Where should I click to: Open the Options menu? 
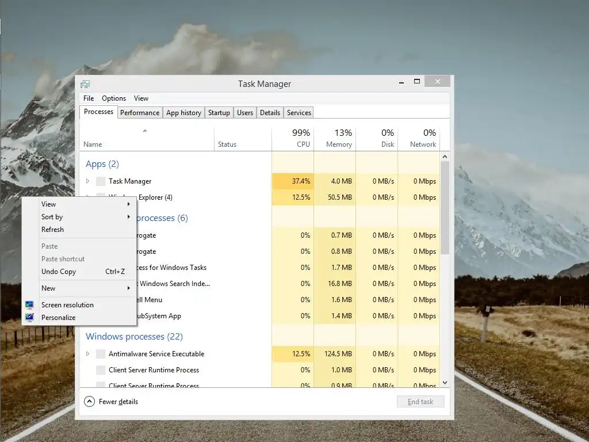pos(114,98)
